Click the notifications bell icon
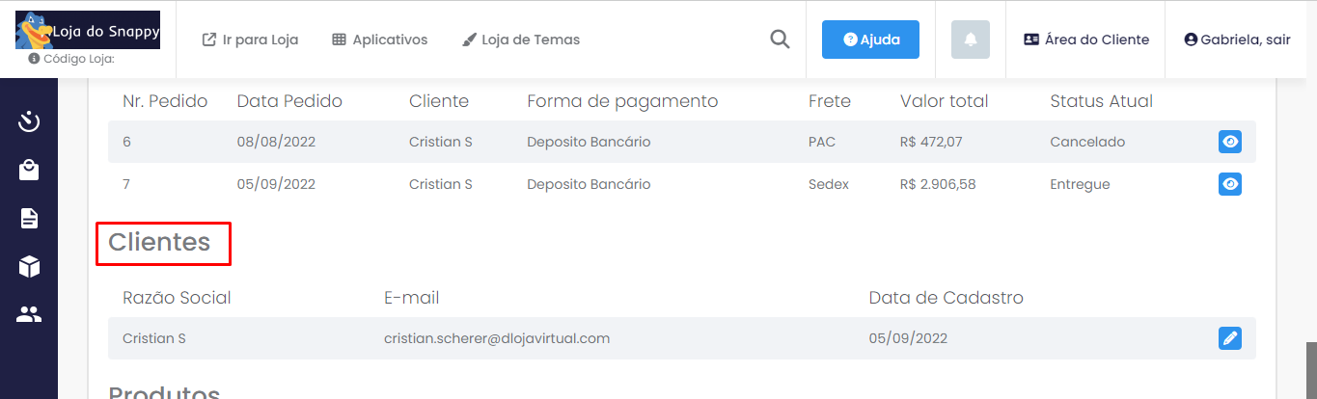This screenshot has height=399, width=1317. [971, 40]
